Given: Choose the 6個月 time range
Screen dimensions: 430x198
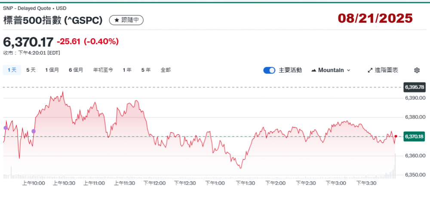Looking at the screenshot, I should click(76, 70).
